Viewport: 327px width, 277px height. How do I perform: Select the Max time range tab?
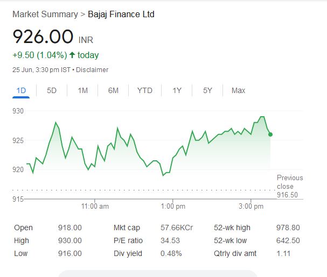(x=238, y=90)
